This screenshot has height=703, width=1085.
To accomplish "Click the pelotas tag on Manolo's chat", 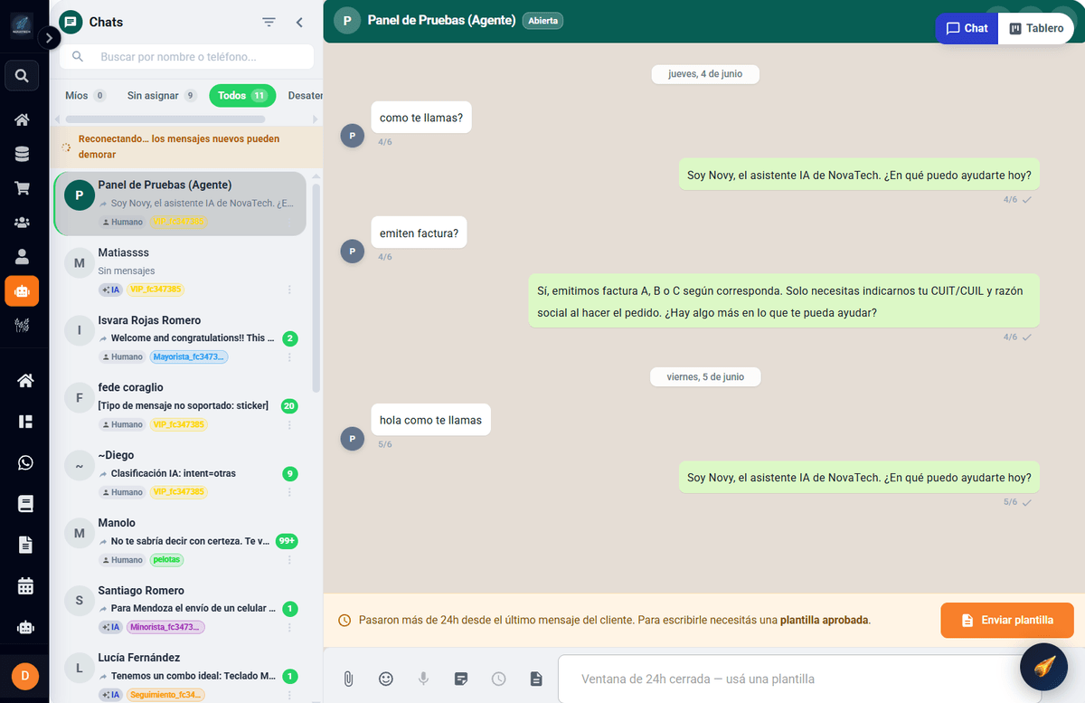I will click(x=167, y=560).
